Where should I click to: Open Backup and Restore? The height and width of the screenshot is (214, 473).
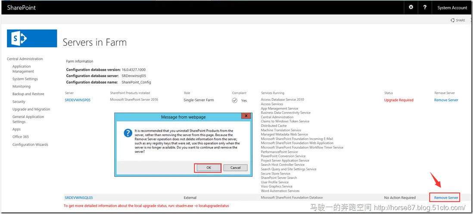pos(28,94)
